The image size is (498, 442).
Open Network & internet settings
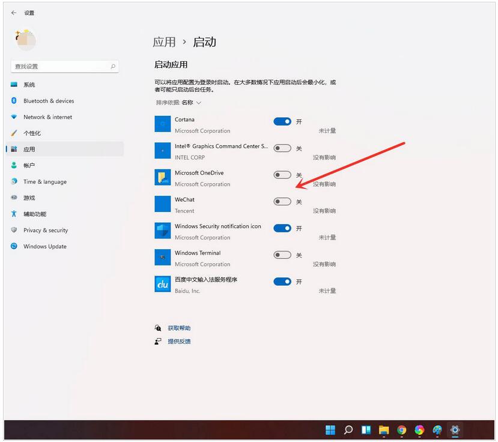point(65,117)
